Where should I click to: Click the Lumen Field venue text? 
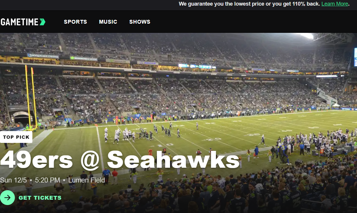coord(86,180)
